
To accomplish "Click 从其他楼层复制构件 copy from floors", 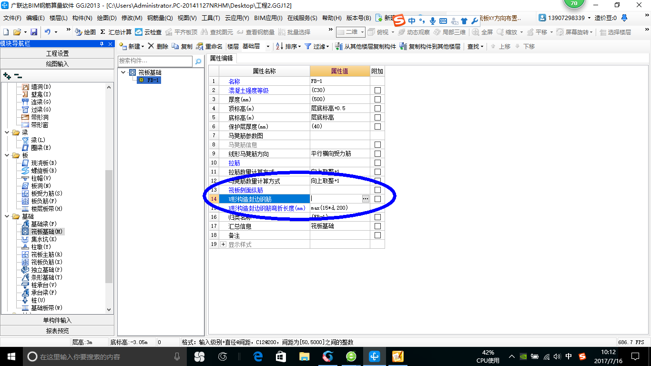I will [x=366, y=46].
